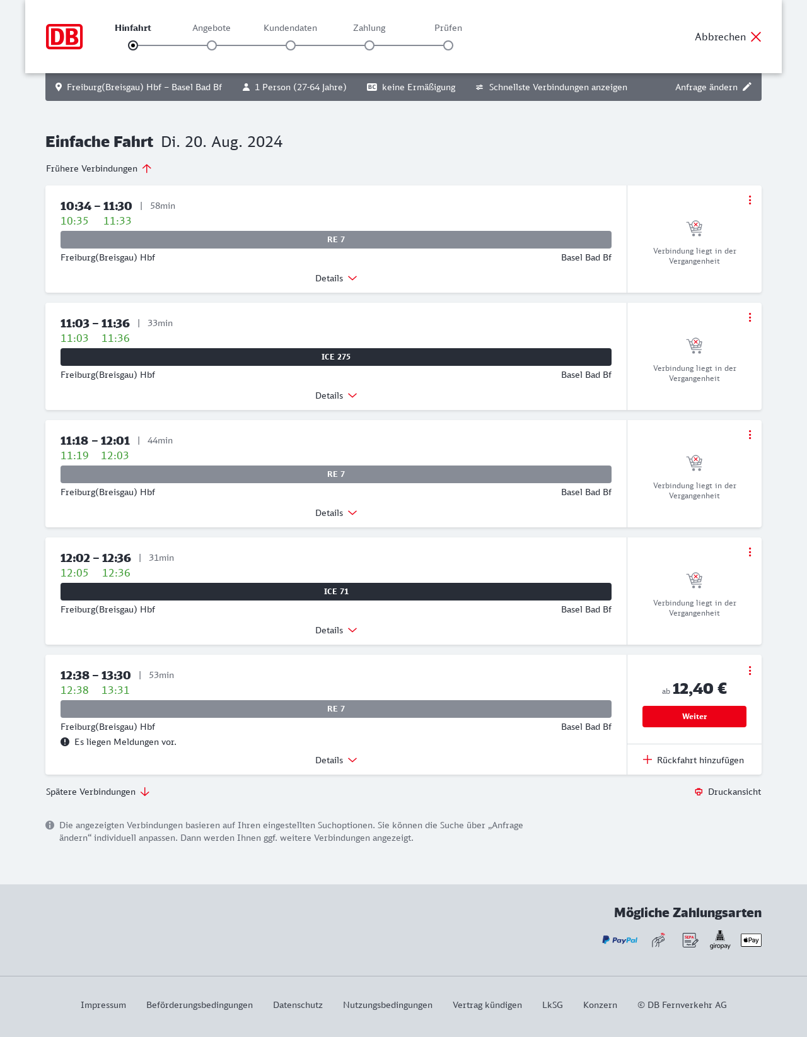Click the Abbrechen close X icon
Viewport: 807px width, 1037px height.
pyautogui.click(x=756, y=37)
